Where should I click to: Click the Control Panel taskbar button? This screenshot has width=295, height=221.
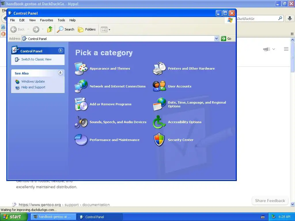(x=100, y=217)
